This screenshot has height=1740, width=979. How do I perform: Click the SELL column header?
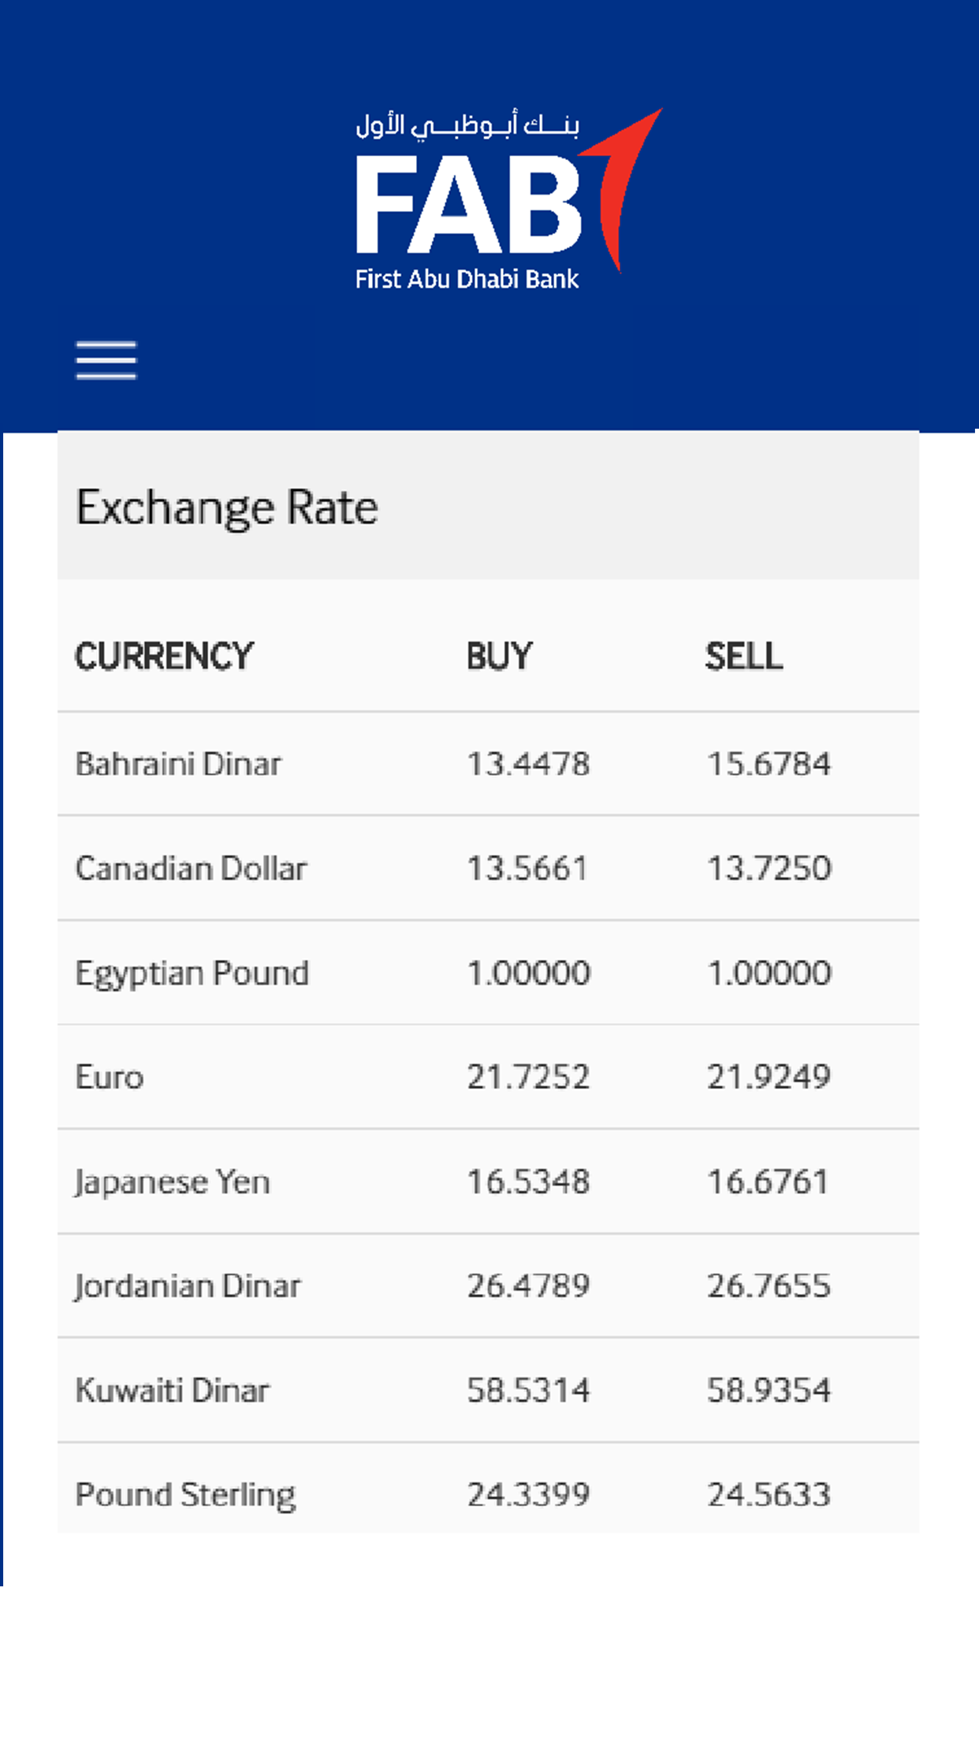pyautogui.click(x=743, y=656)
